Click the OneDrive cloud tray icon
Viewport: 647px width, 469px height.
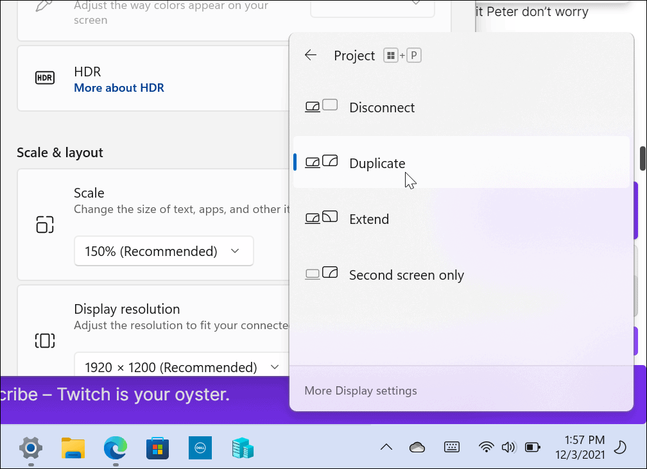click(x=417, y=447)
